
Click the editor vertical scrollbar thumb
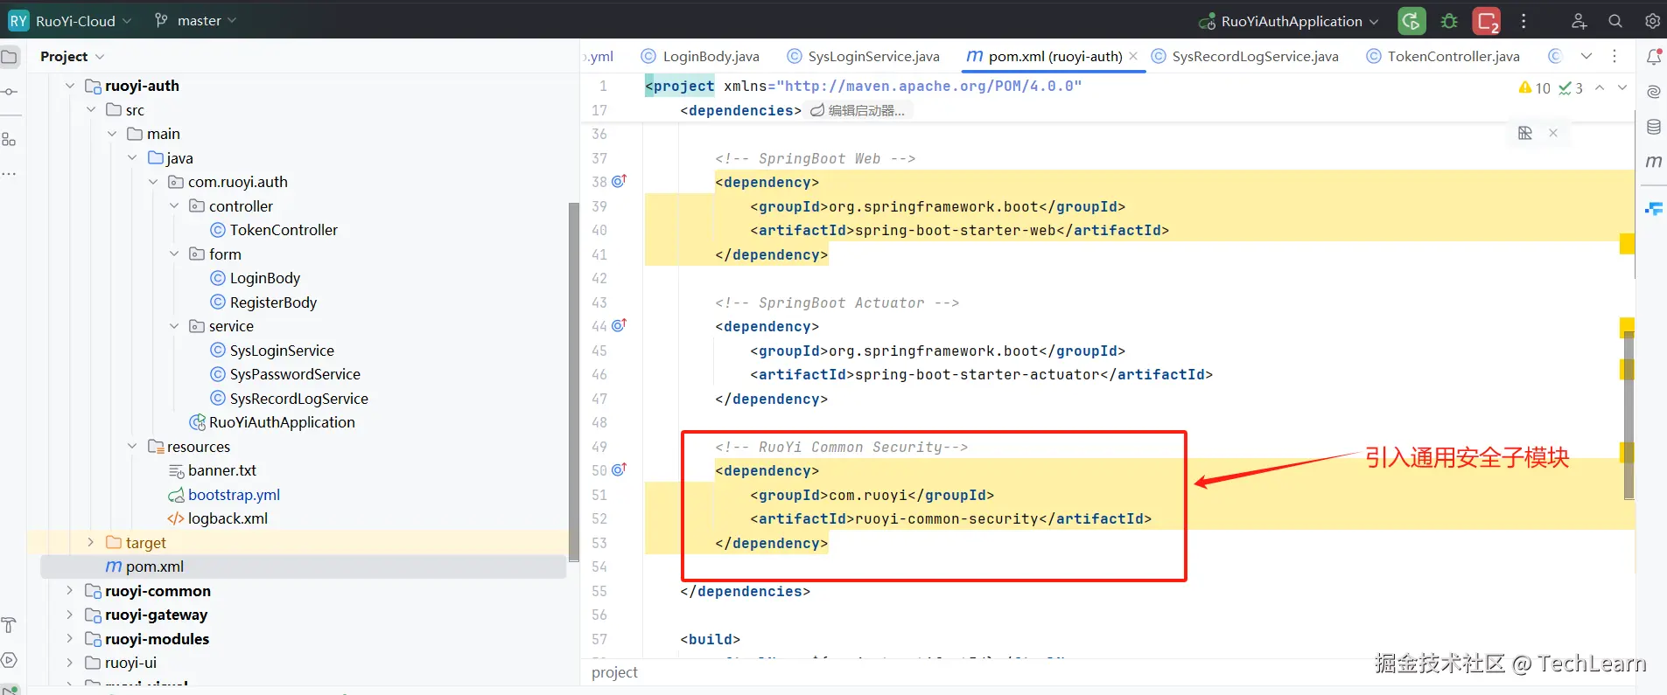click(1628, 415)
